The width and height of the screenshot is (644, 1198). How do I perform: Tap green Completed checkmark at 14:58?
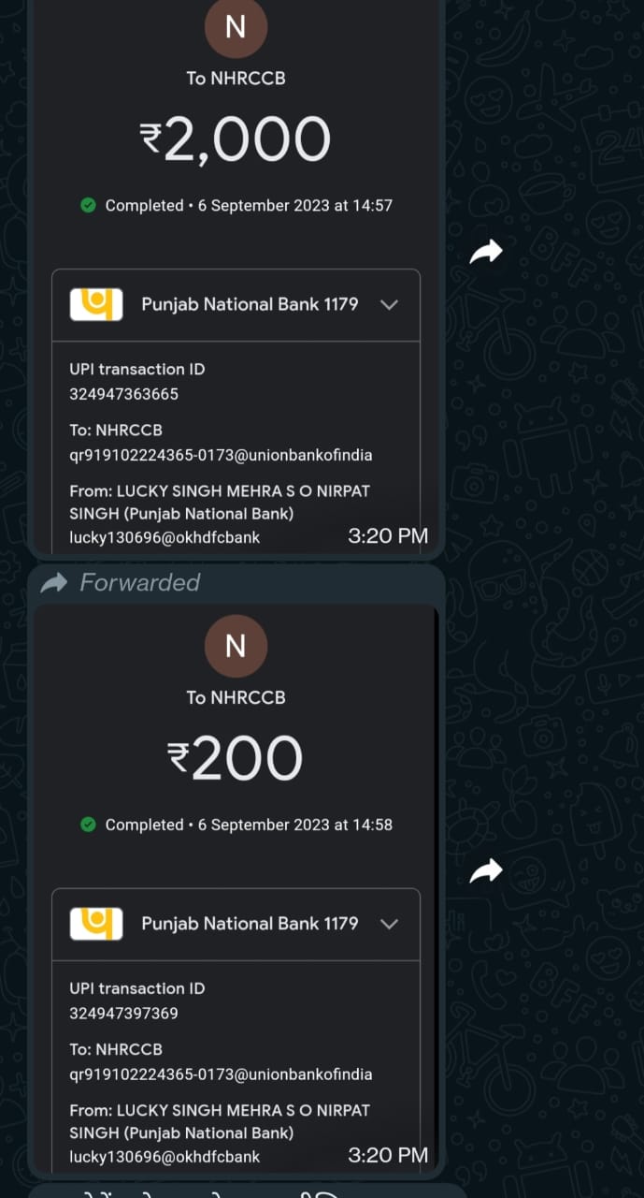coord(88,825)
